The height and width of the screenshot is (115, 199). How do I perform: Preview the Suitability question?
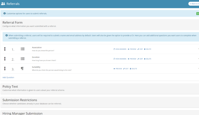(x=118, y=69)
